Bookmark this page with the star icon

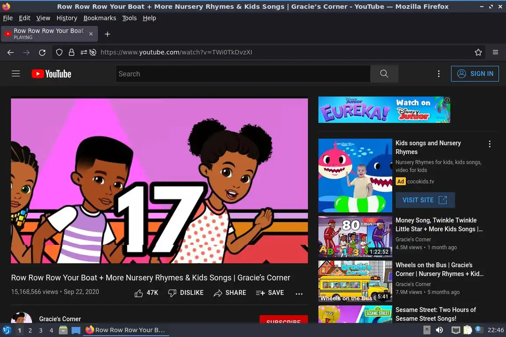click(478, 52)
